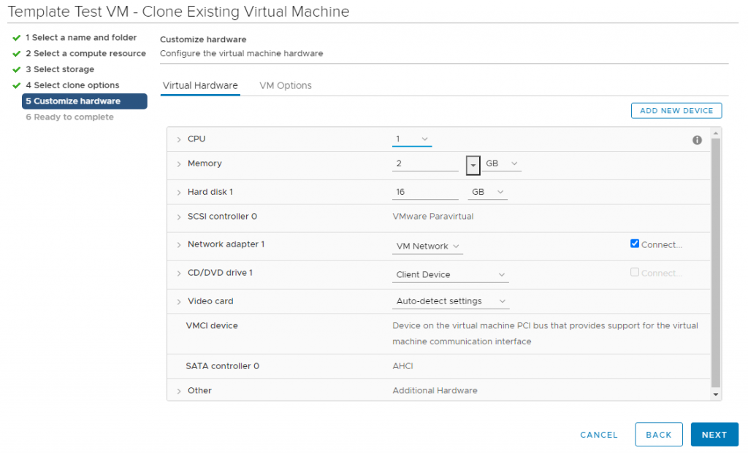Screen dimensions: 748x453
Task: Select the Virtual Hardware tab
Action: [x=199, y=85]
